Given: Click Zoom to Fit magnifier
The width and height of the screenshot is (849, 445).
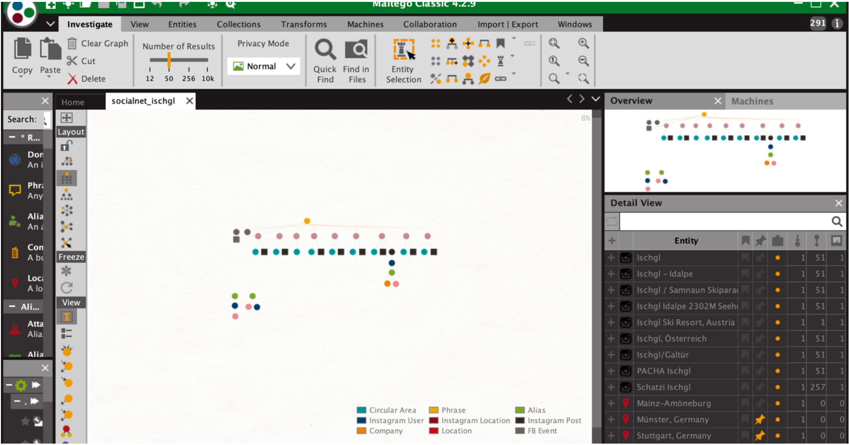Looking at the screenshot, I should pyautogui.click(x=554, y=43).
